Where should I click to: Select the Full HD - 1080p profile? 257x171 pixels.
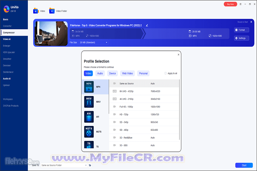point(144,107)
